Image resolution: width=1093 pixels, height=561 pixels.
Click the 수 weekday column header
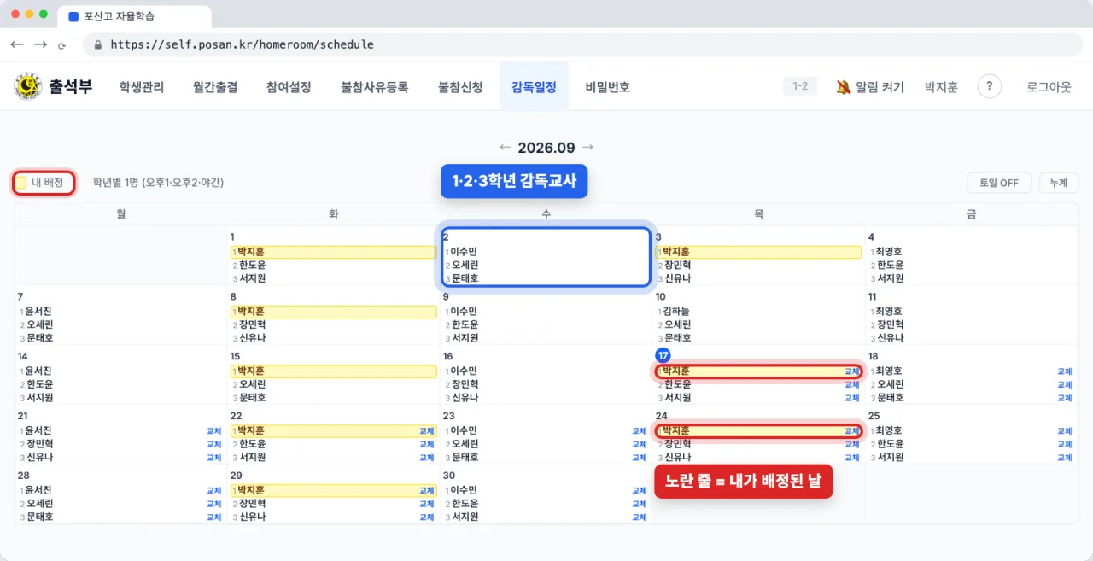tap(546, 214)
